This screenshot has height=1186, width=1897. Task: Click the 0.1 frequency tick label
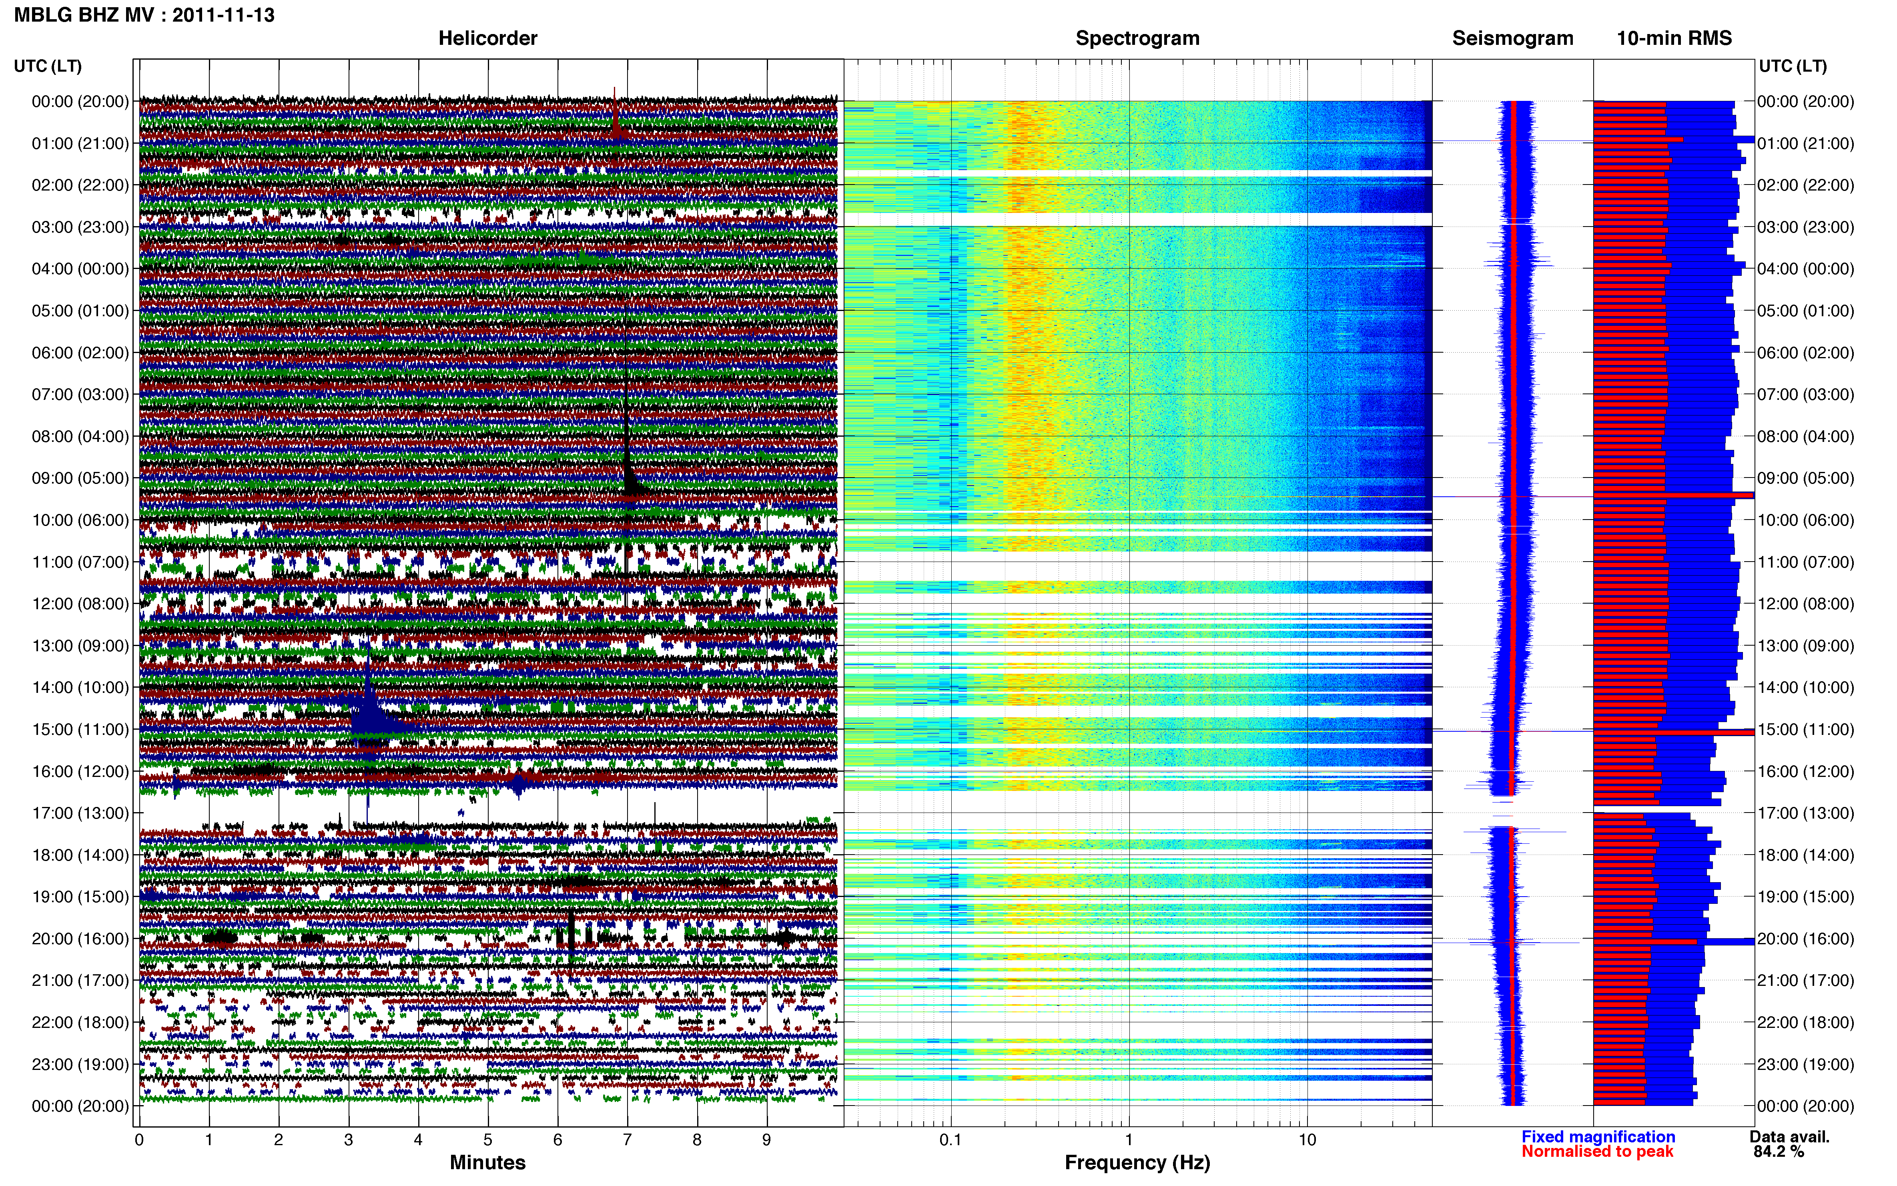(951, 1140)
